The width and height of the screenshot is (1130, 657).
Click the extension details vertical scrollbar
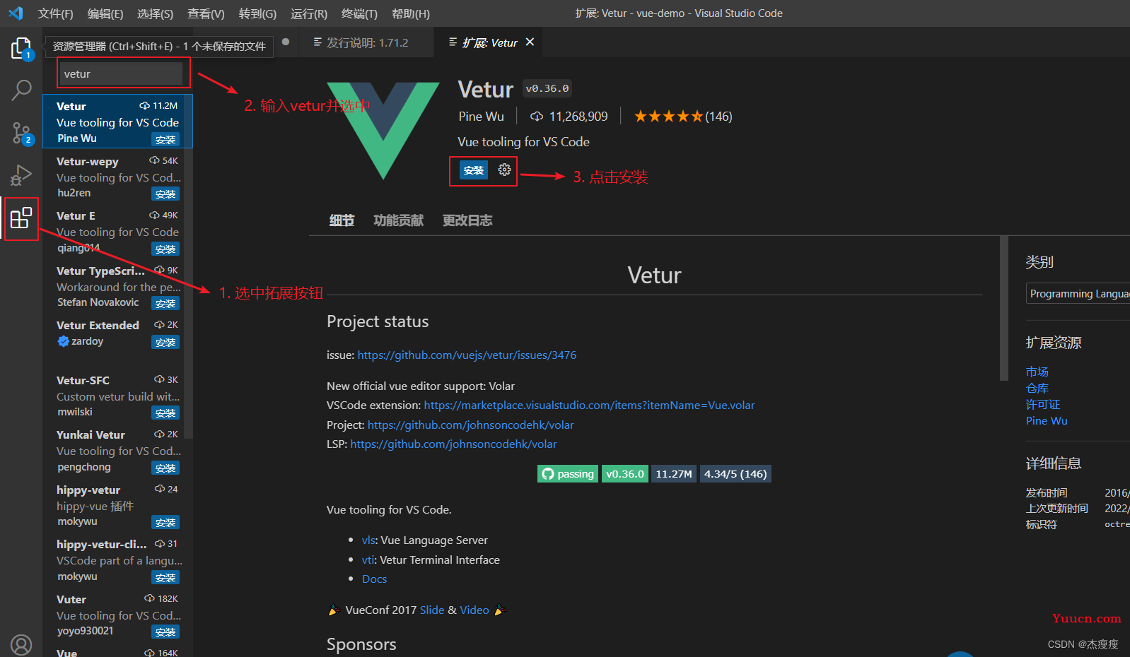click(x=1003, y=308)
